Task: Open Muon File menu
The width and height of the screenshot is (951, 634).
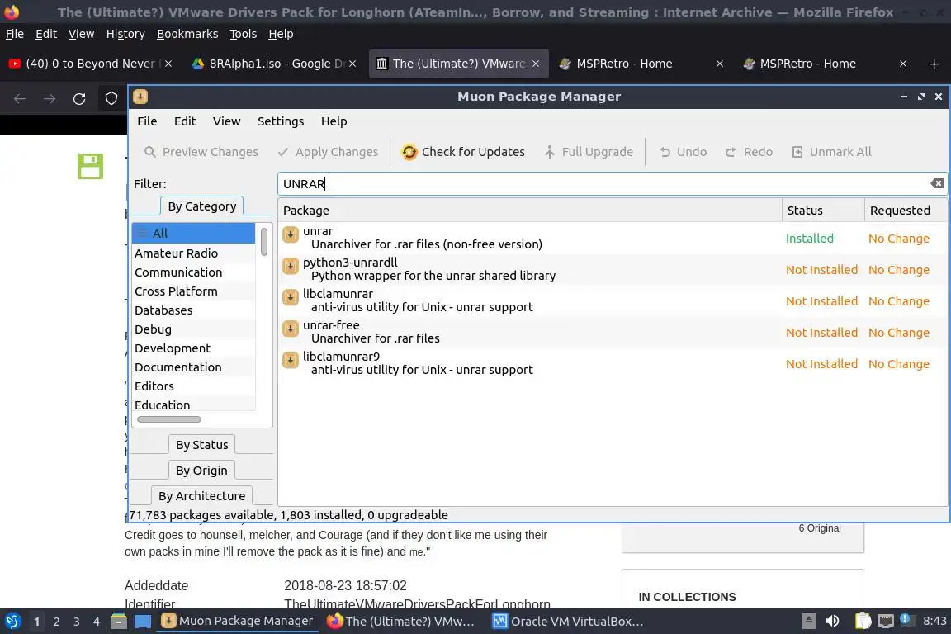Action: point(147,121)
